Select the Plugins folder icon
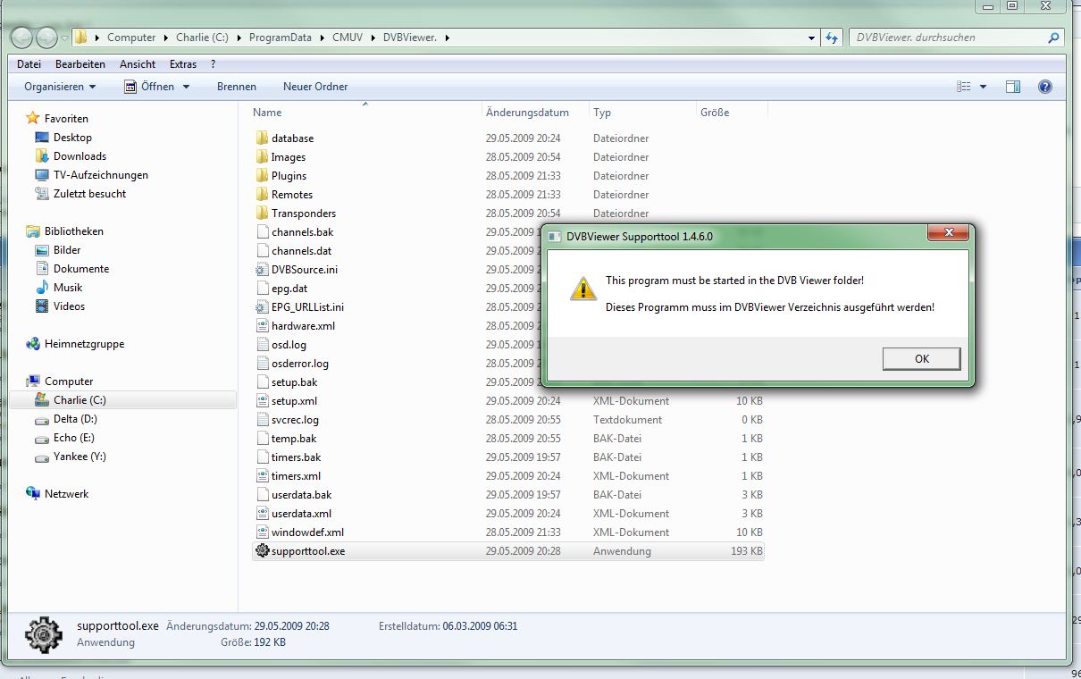 pos(262,176)
